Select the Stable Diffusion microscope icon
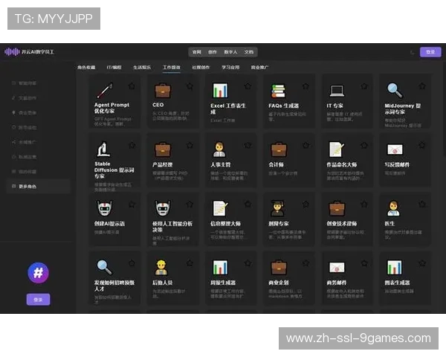Image resolution: width=446 pixels, height=357 pixels. (103, 149)
